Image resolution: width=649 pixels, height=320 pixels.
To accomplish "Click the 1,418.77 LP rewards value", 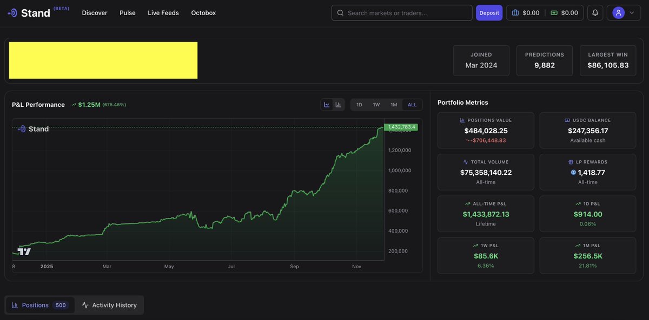I will (591, 173).
